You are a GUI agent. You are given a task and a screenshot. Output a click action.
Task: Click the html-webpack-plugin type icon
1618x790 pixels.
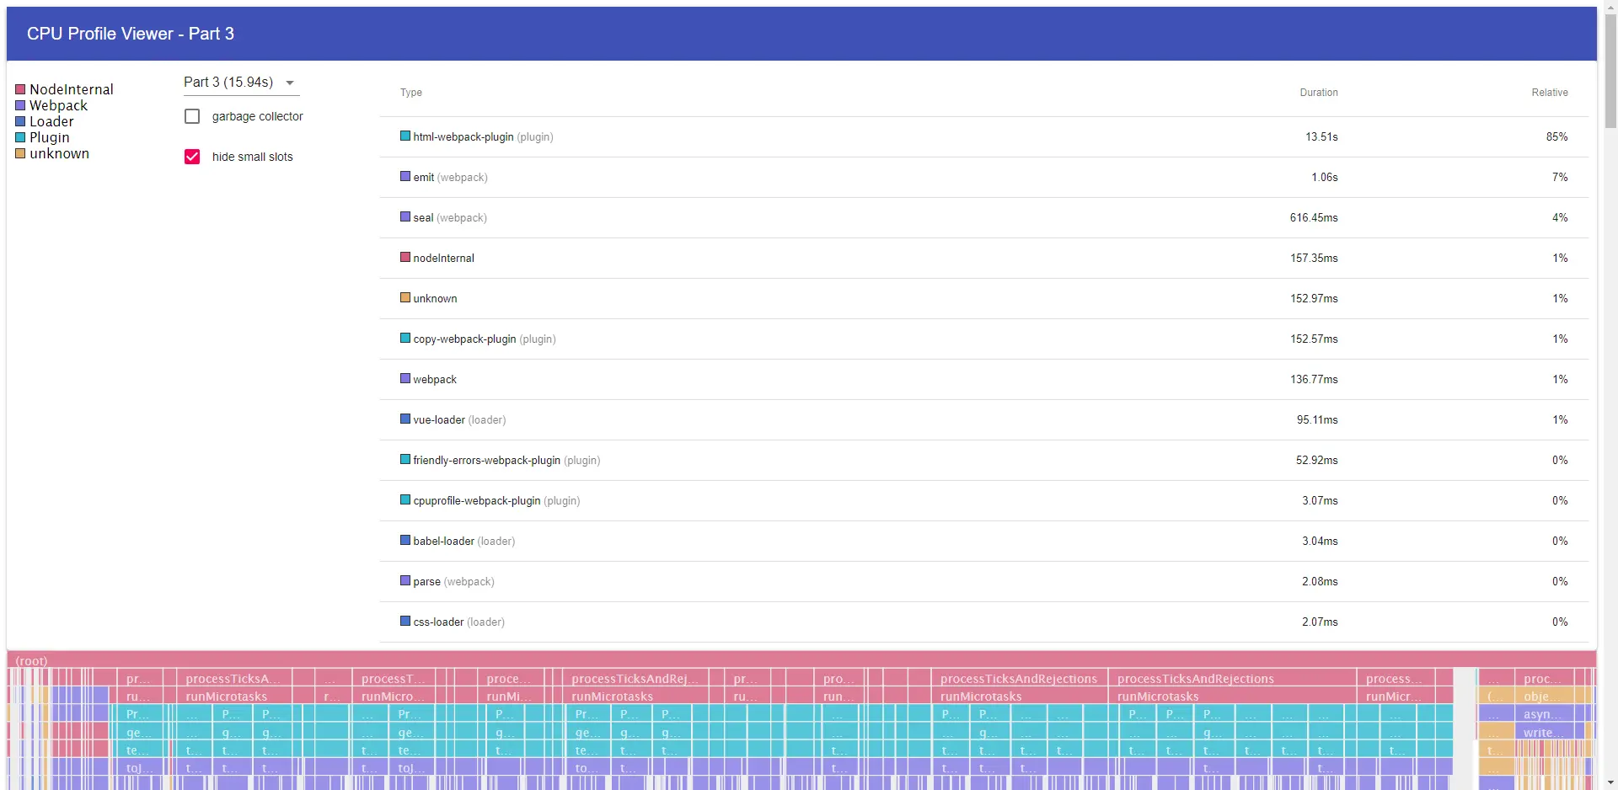pyautogui.click(x=405, y=136)
